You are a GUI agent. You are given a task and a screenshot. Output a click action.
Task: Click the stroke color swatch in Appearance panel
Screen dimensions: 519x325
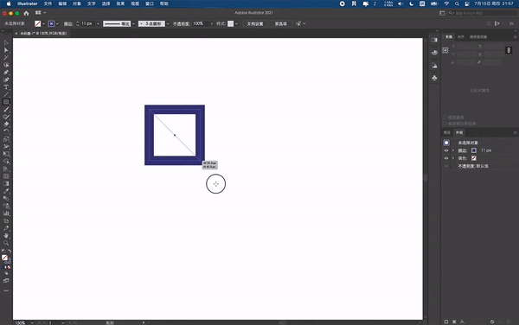coord(474,150)
